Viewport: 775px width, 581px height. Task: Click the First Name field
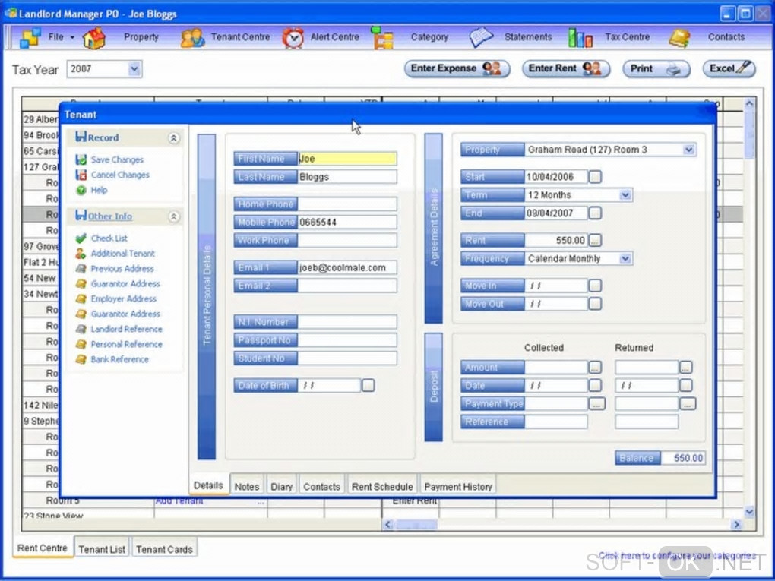click(347, 159)
